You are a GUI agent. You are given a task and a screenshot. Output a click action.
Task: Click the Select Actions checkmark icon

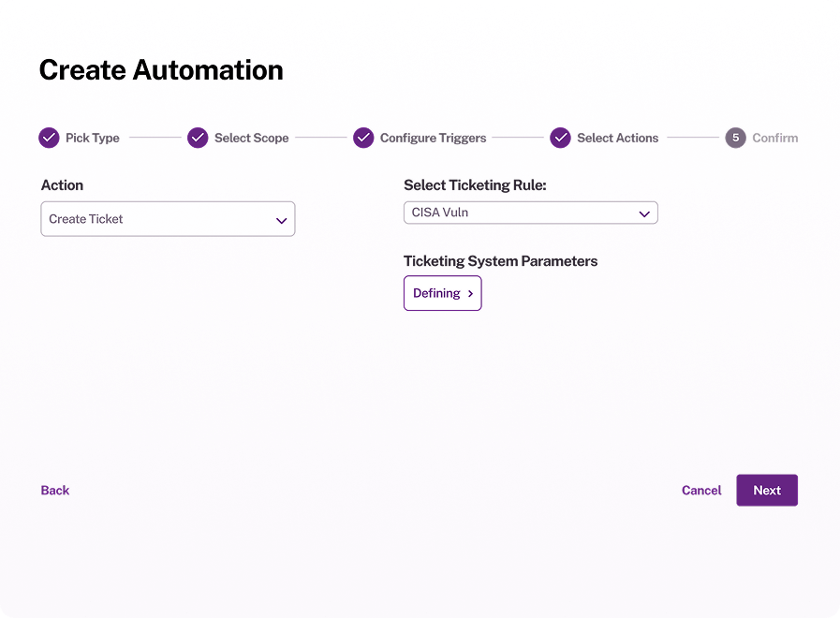point(560,138)
